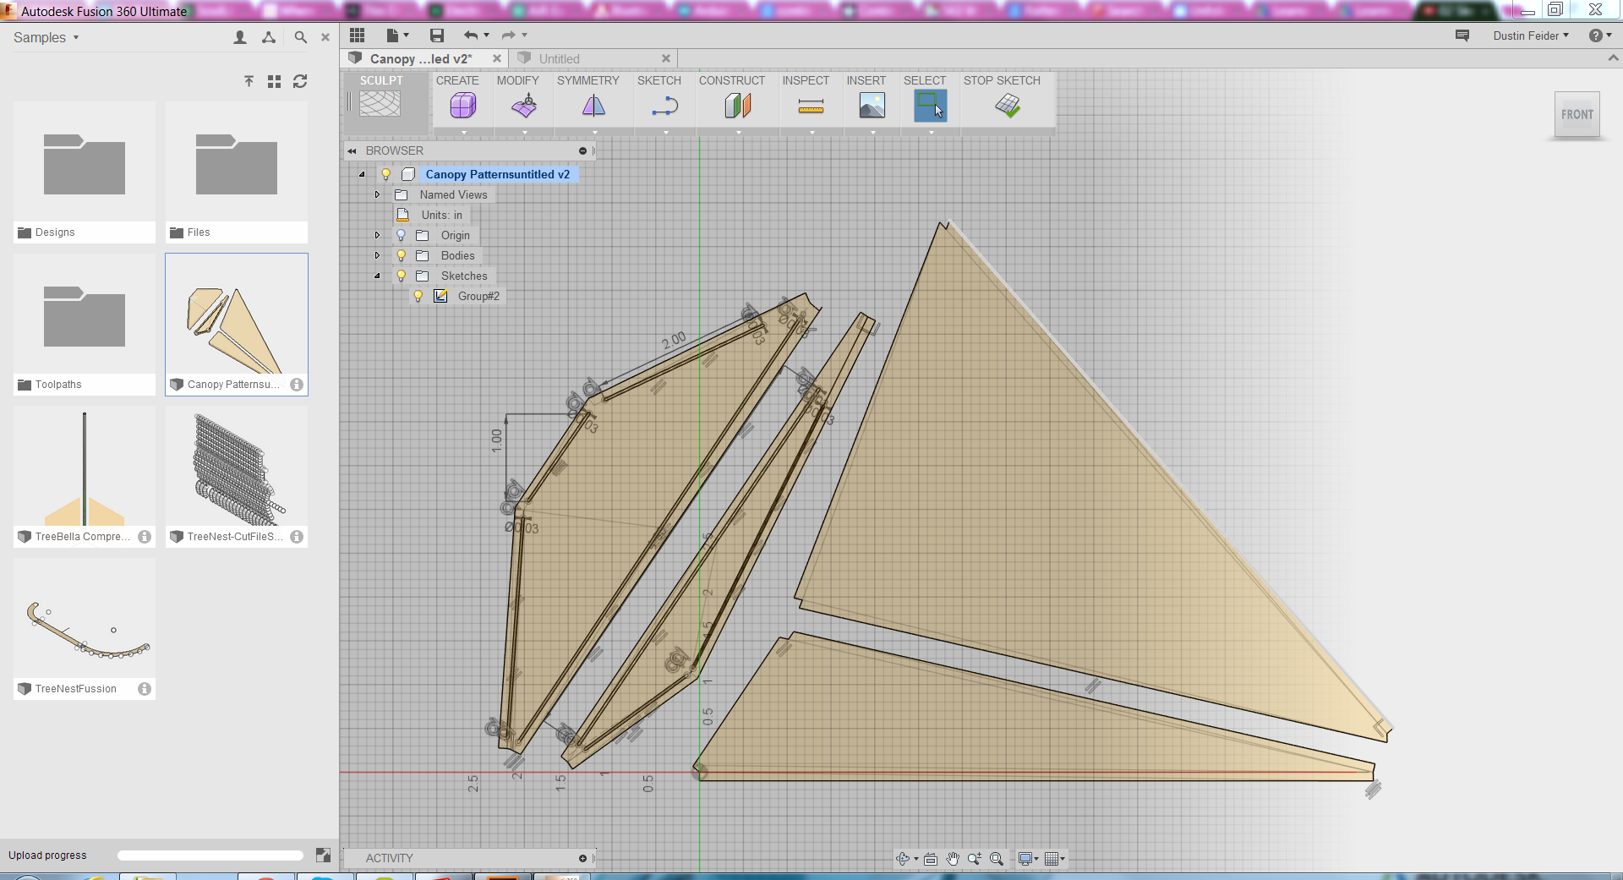Viewport: 1623px width, 880px height.
Task: Open the SYMMETRY menu label
Action: 588,80
